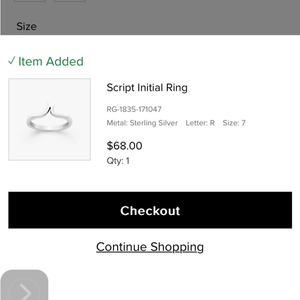Screen dimensions: 300x300
Task: Click the green checkmark icon
Action: [12, 61]
